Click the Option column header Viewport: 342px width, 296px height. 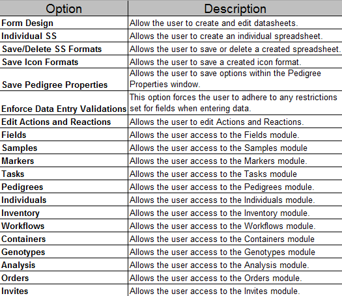(x=64, y=8)
